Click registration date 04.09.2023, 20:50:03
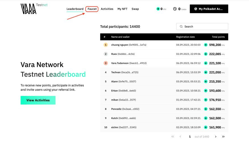 188,45
